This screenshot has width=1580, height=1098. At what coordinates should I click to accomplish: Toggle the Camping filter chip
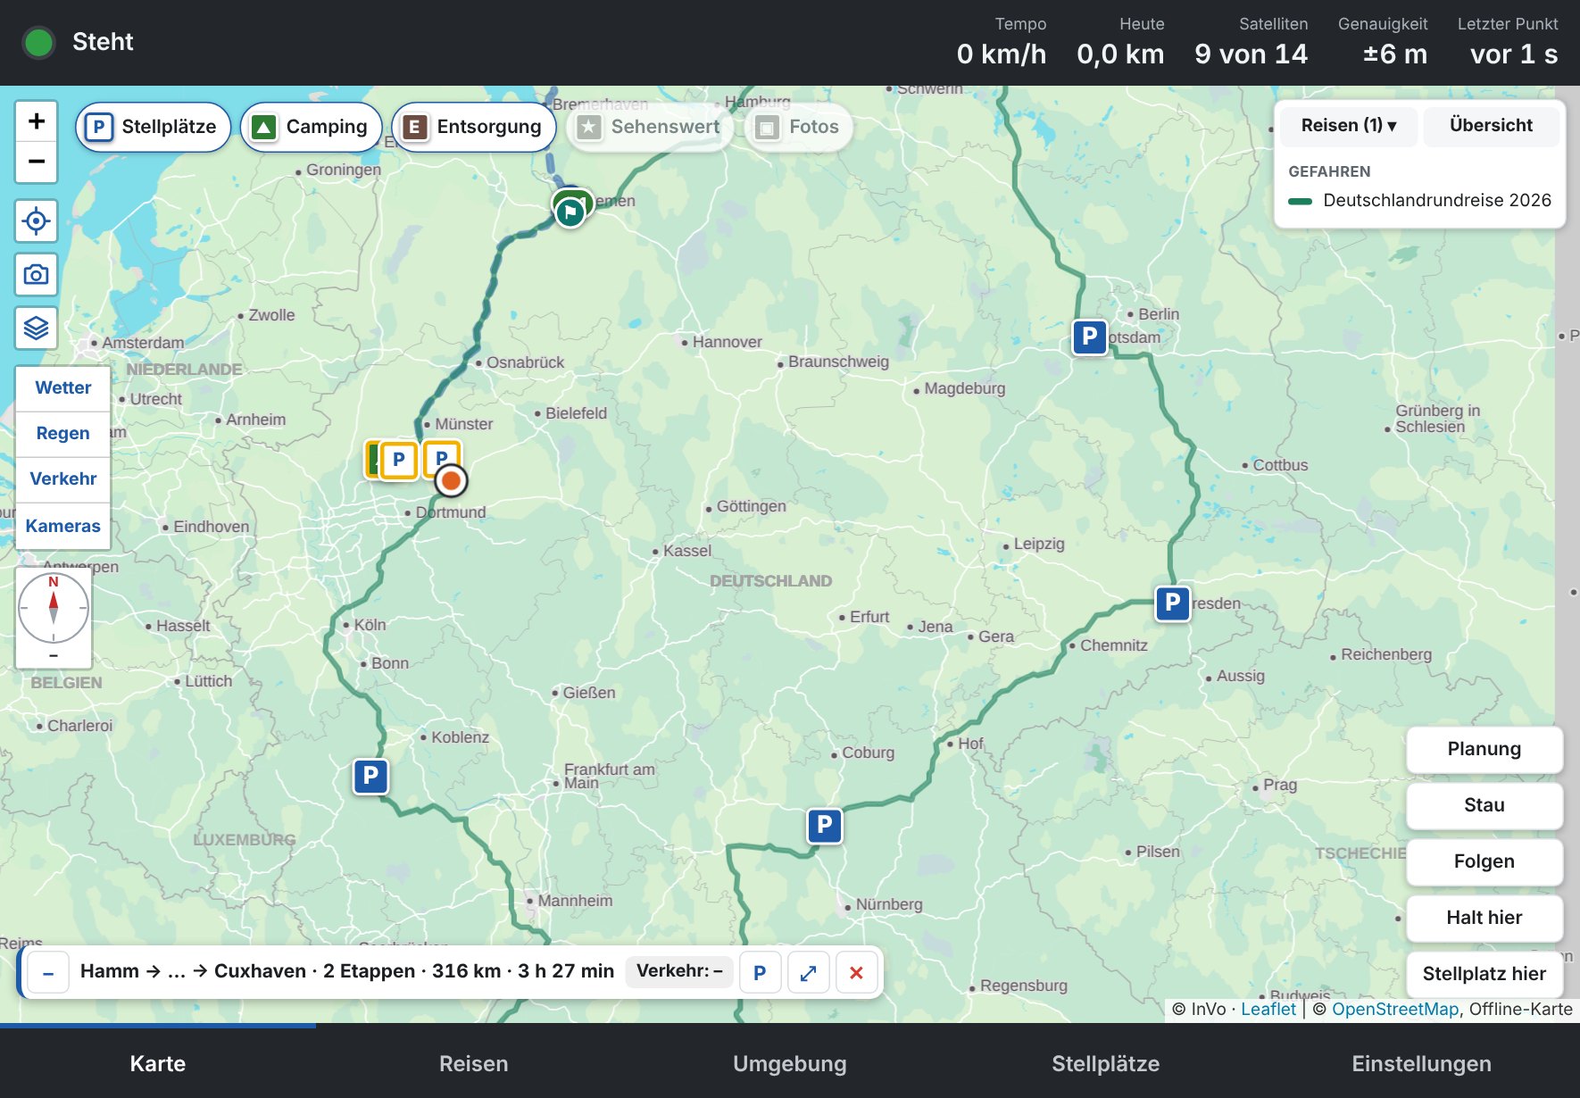coord(311,127)
